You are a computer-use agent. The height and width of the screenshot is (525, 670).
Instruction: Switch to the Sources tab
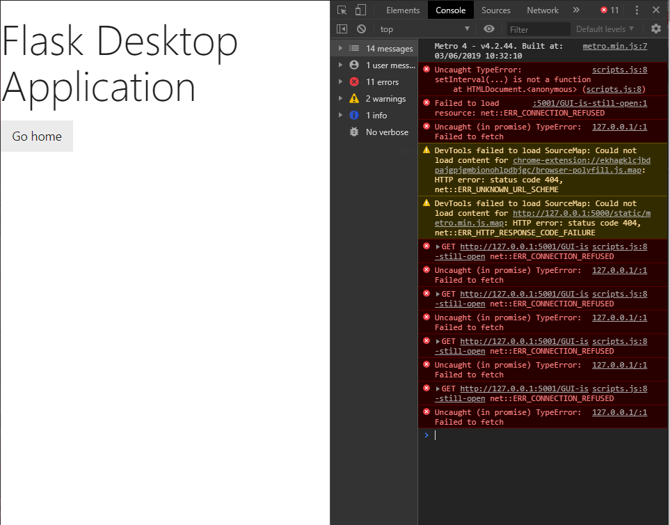pyautogui.click(x=495, y=10)
